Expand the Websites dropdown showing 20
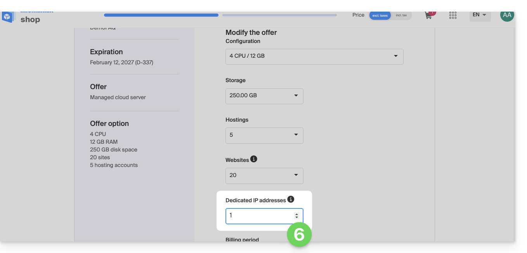The height and width of the screenshot is (253, 527). [x=264, y=176]
